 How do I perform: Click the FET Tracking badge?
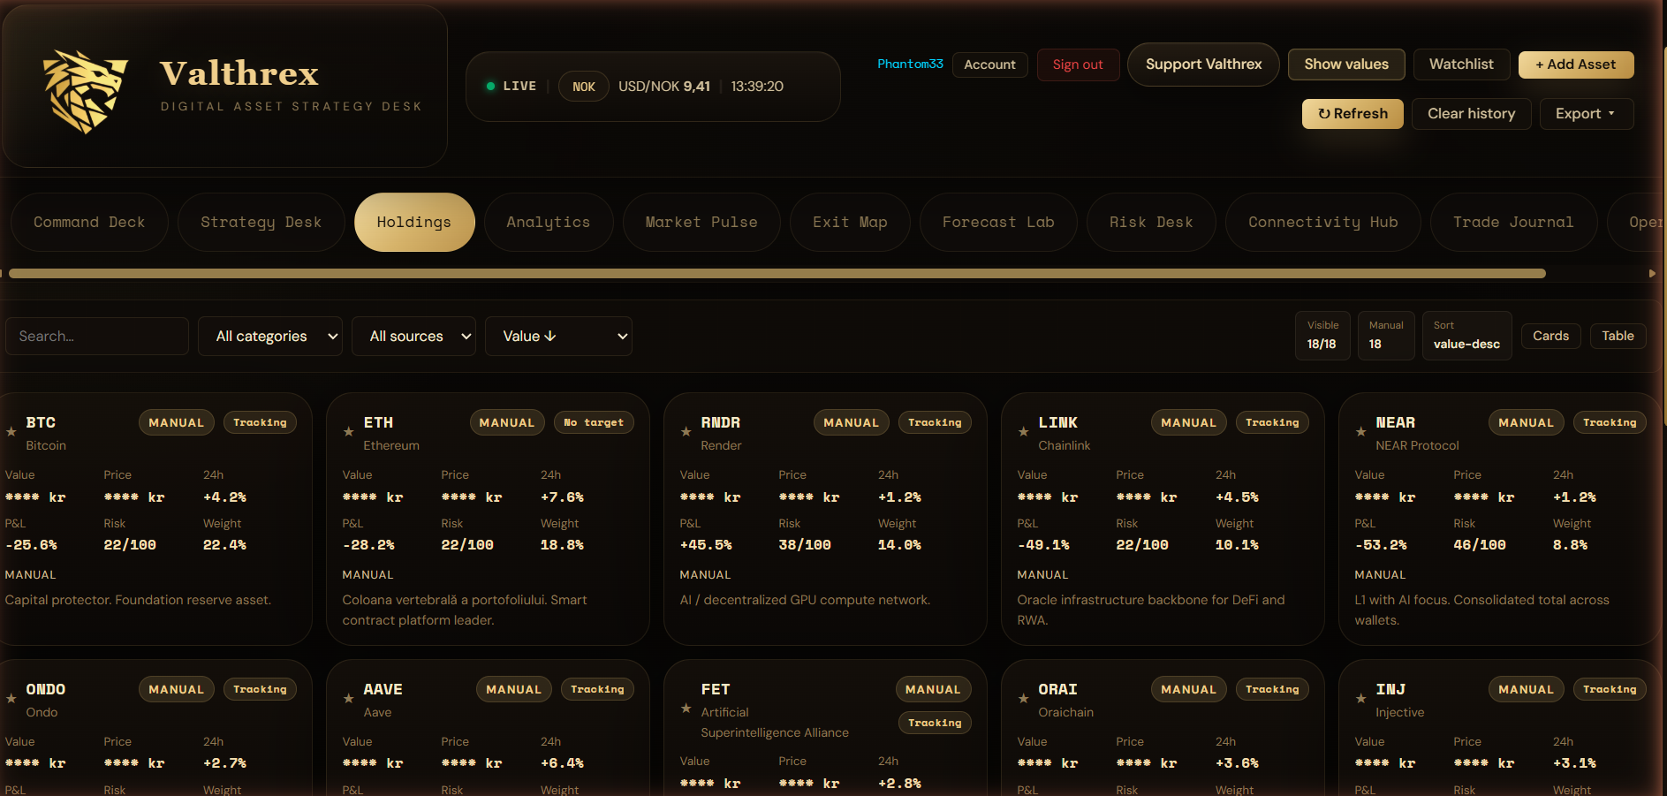[935, 723]
